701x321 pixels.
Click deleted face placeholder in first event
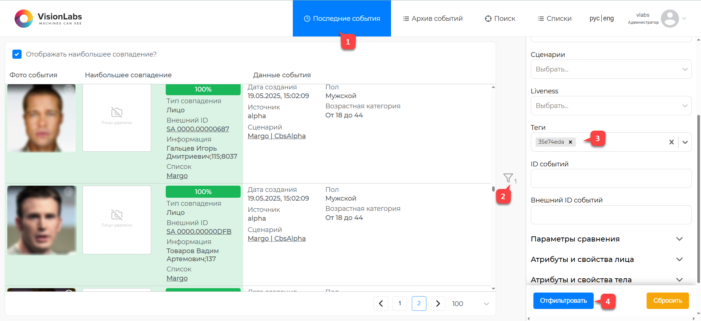[117, 117]
